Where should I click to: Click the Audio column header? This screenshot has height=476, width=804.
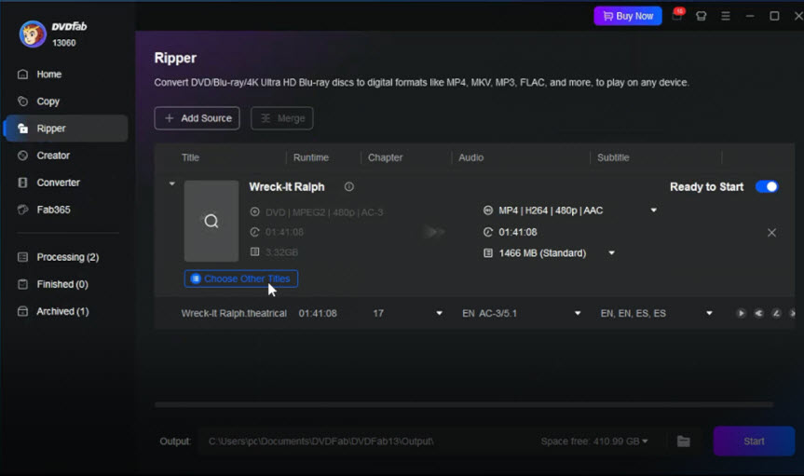pyautogui.click(x=470, y=157)
